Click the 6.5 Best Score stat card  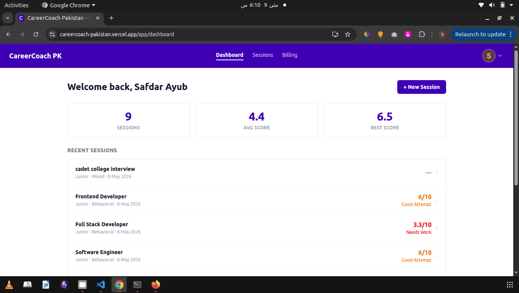click(x=385, y=120)
